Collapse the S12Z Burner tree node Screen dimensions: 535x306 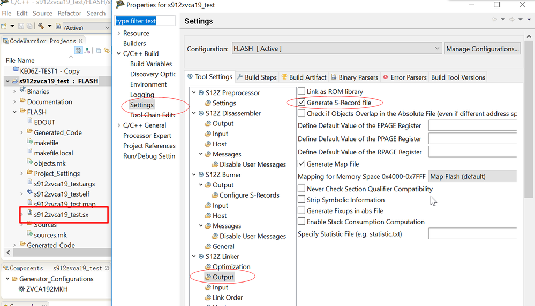click(193, 175)
